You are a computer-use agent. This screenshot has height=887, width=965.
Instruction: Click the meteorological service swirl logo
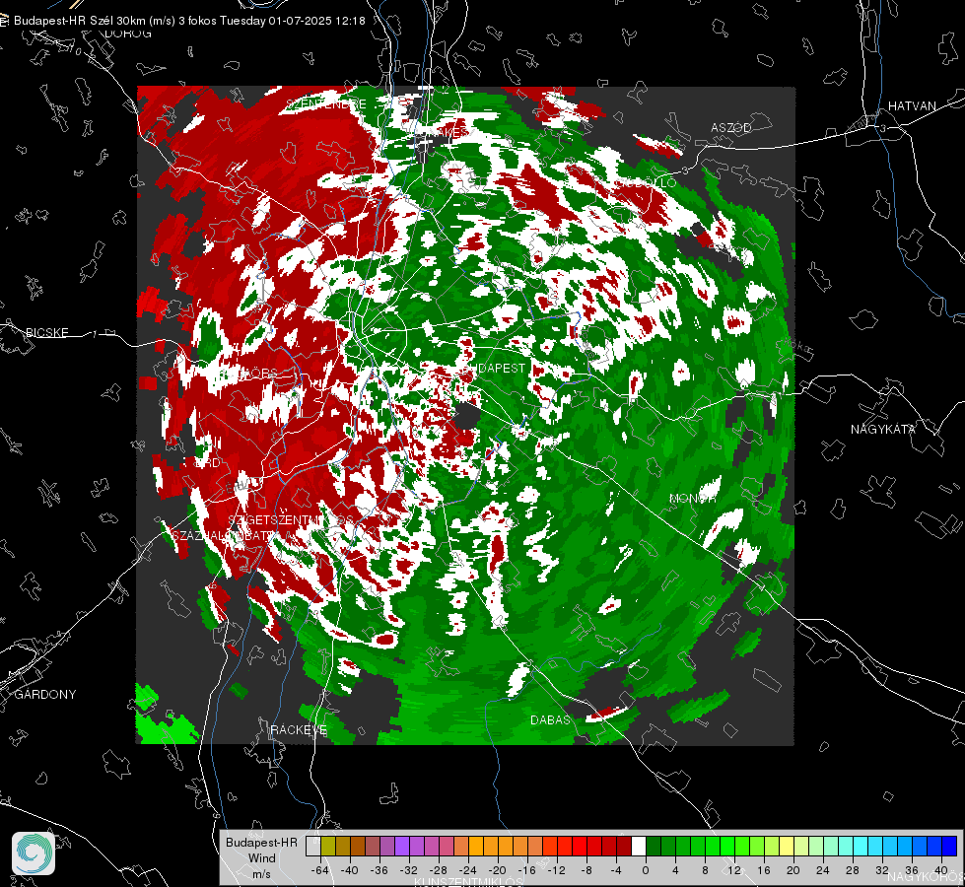pyautogui.click(x=34, y=853)
